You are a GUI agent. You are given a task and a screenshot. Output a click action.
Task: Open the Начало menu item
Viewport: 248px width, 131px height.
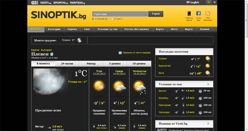click(36, 29)
